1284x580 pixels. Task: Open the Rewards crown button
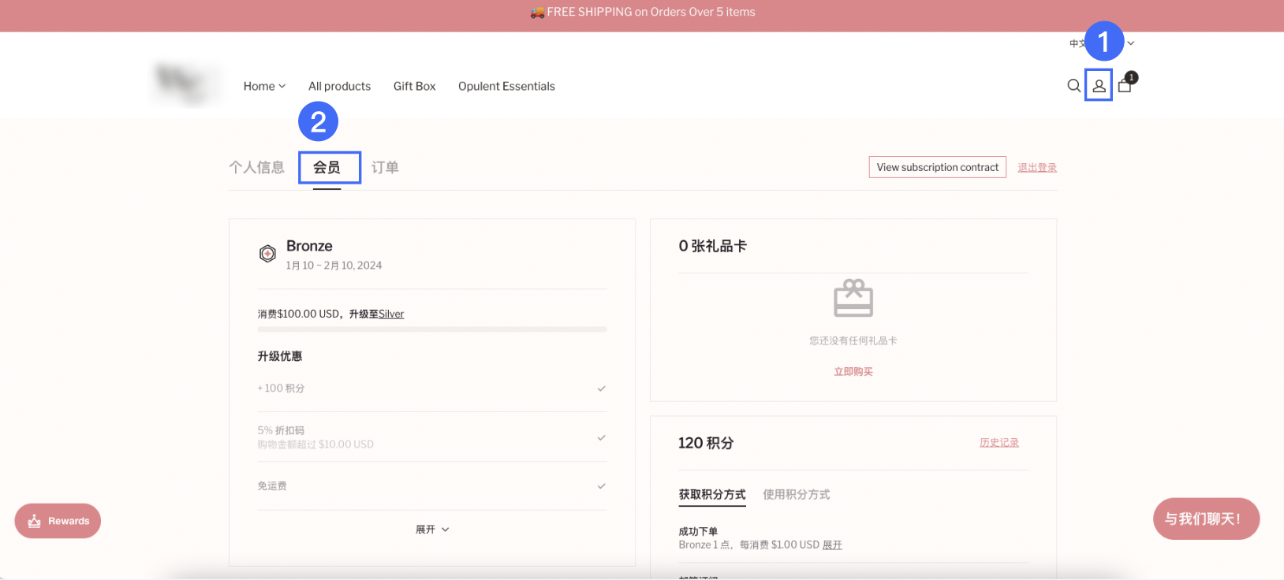point(58,521)
